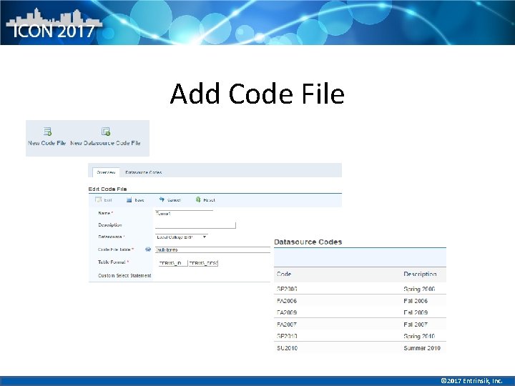Click the Code File Table input field
The image size is (515, 386).
(x=212, y=249)
